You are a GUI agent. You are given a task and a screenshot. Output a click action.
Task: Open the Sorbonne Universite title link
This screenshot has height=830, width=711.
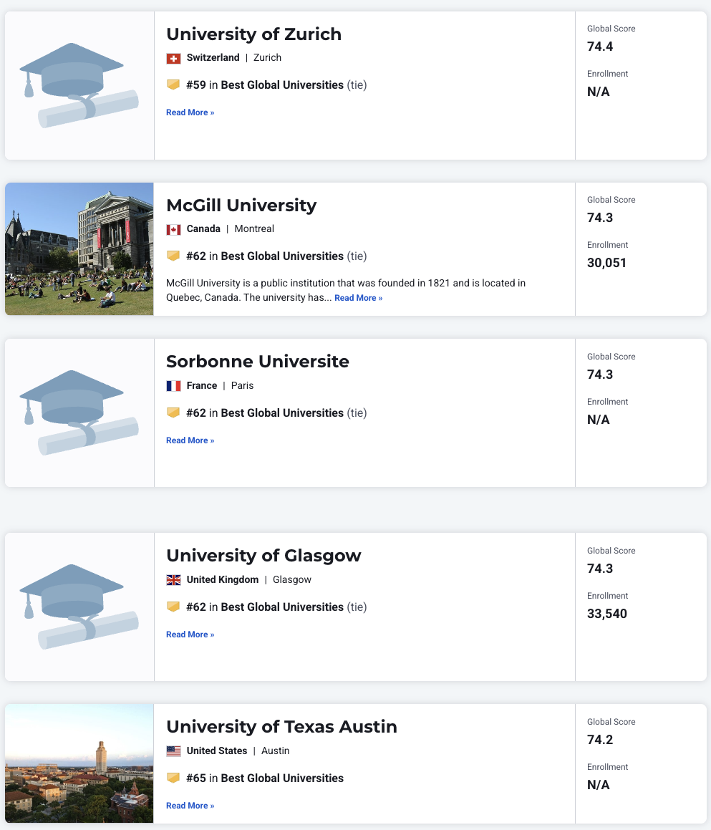(x=257, y=362)
